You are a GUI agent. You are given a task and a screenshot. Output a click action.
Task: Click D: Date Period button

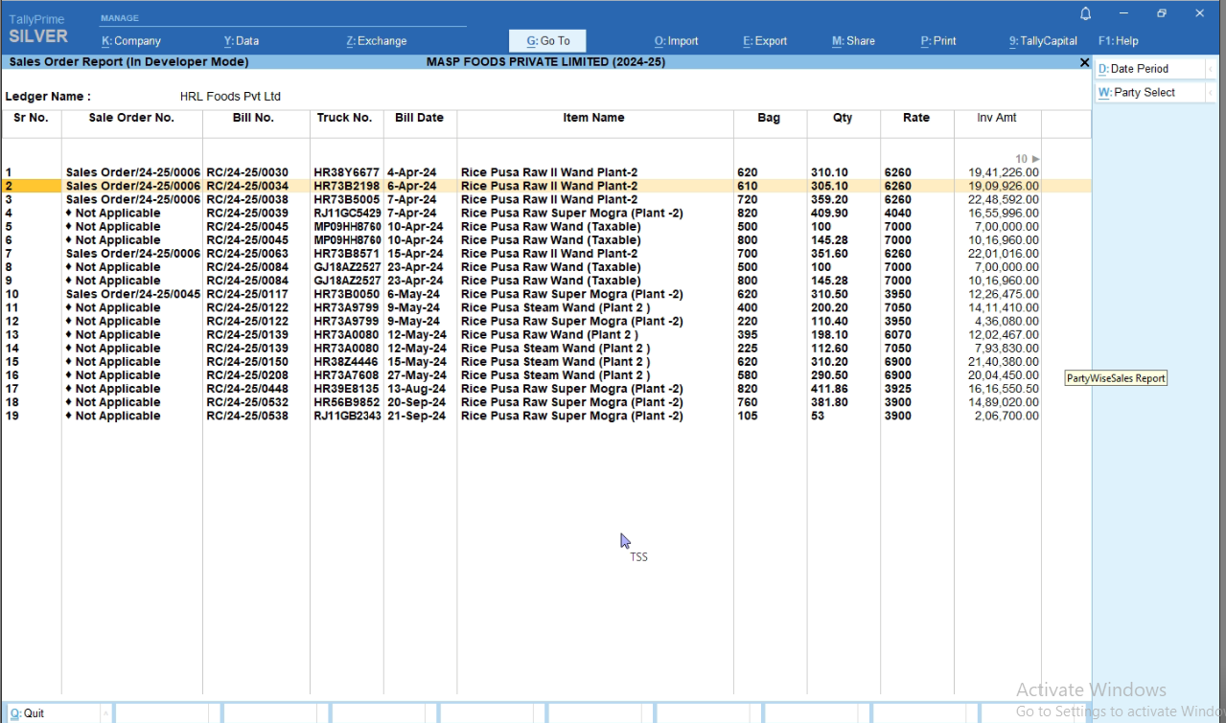tap(1149, 69)
